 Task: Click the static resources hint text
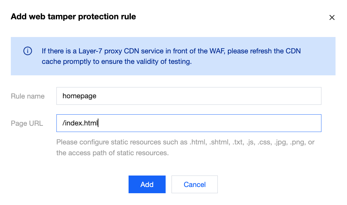tap(185, 147)
